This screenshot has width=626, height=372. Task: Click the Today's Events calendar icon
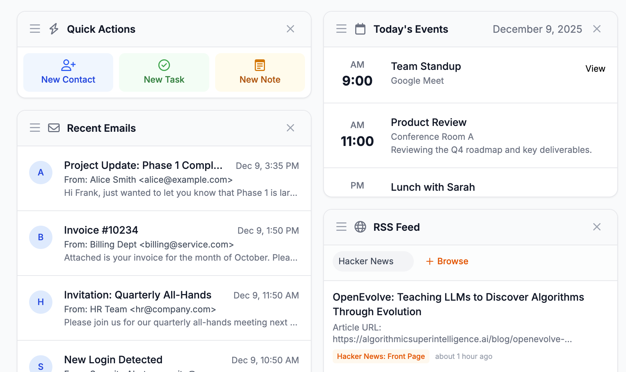[360, 29]
